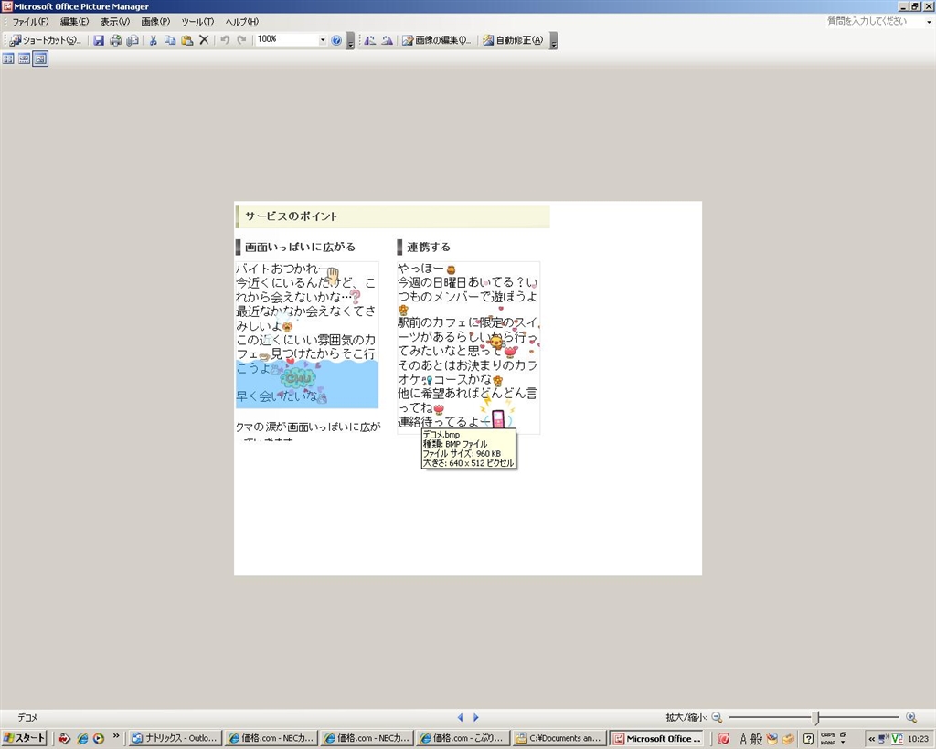
Task: Redo the last action
Action: coord(241,40)
